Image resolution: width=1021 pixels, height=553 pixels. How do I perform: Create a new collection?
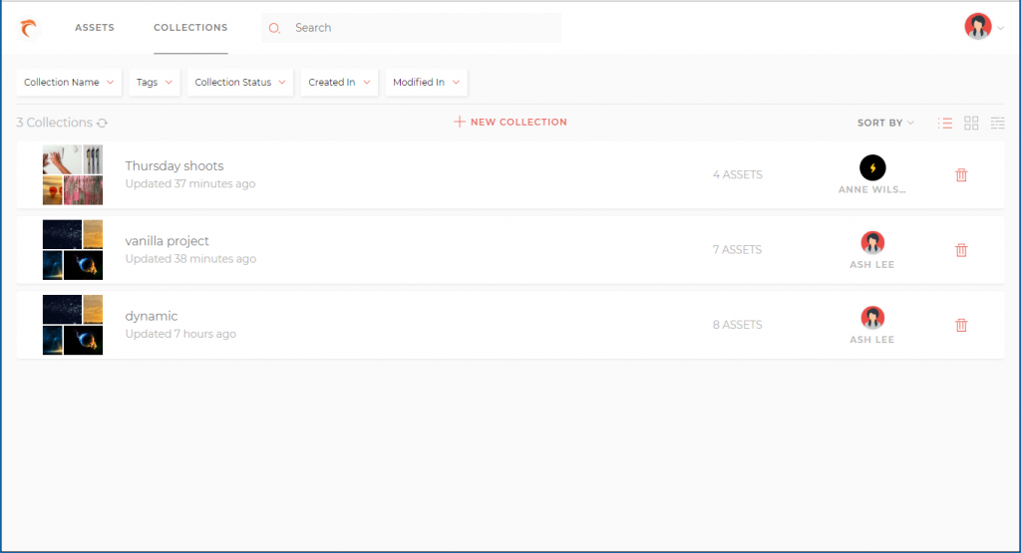coord(510,122)
